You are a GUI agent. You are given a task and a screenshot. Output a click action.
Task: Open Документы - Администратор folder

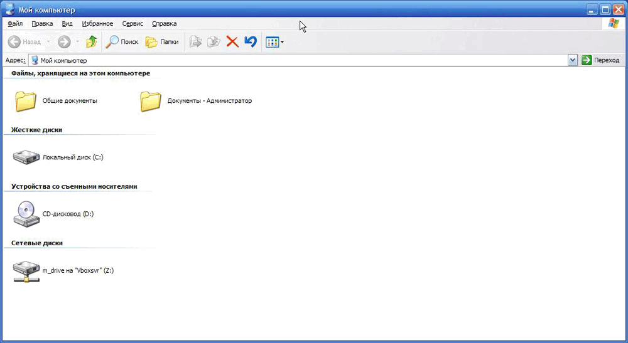point(151,100)
